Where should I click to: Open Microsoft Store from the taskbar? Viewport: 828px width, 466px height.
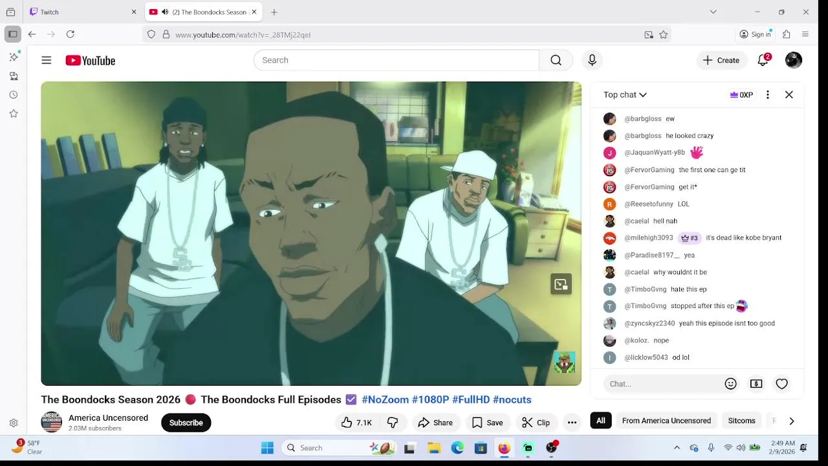click(481, 448)
